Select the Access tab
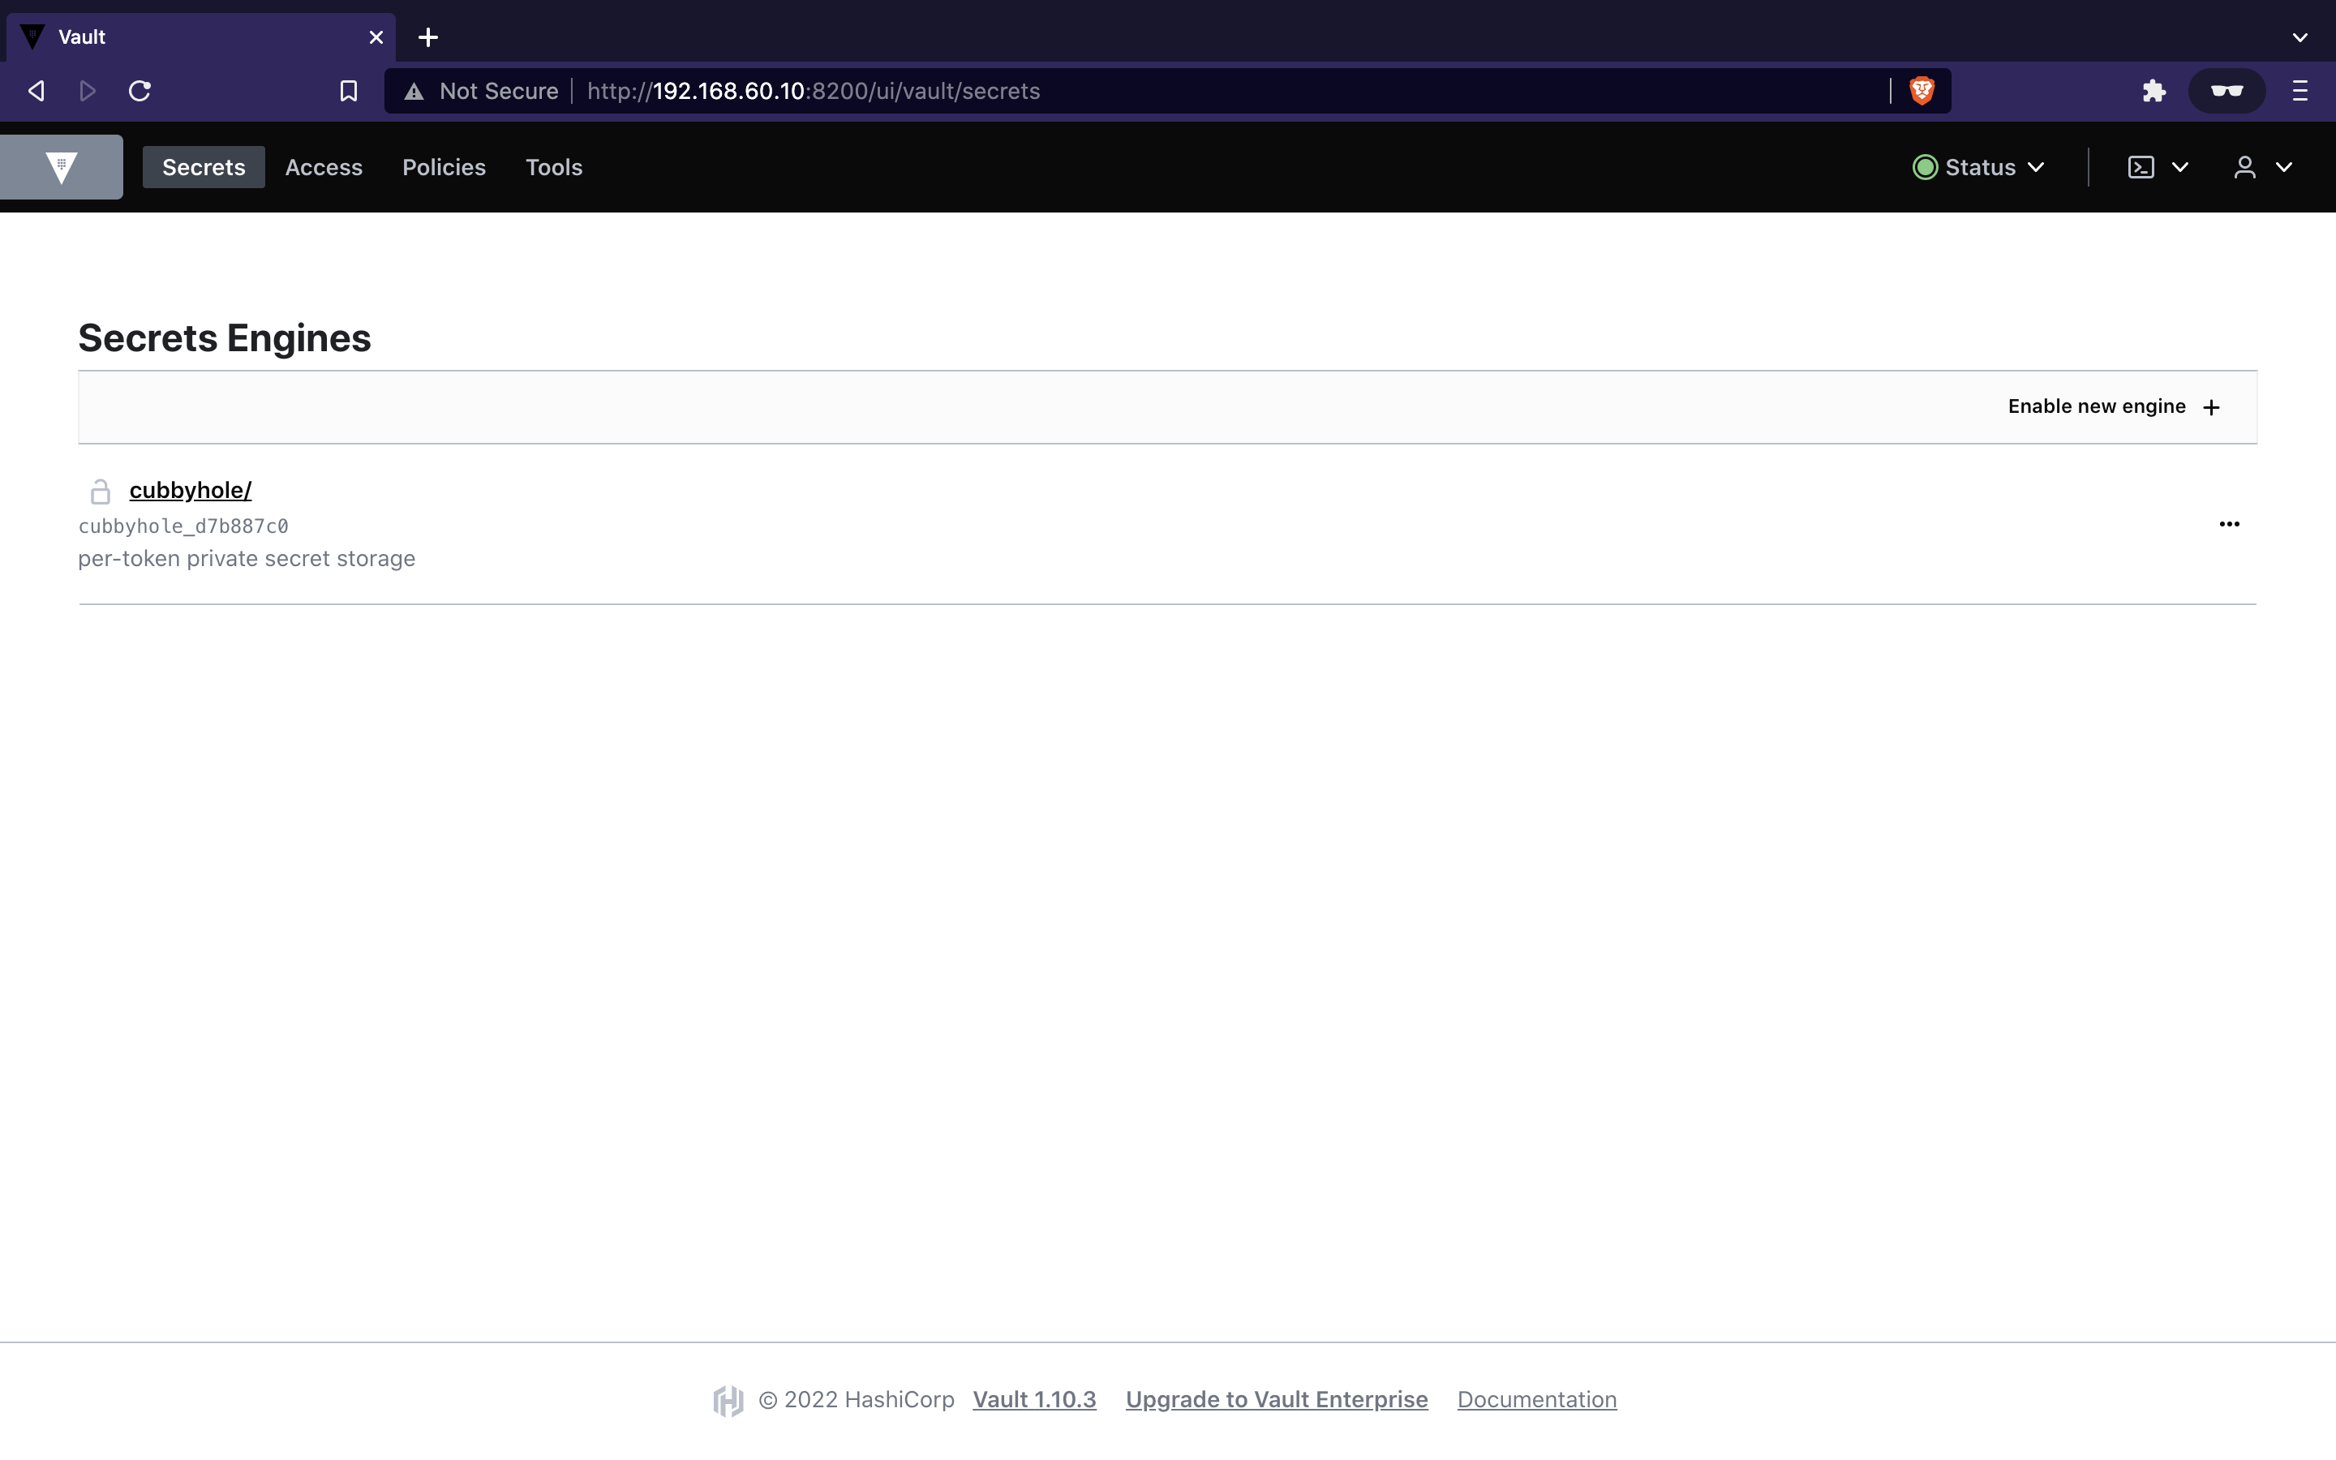2336x1460 pixels. click(323, 166)
